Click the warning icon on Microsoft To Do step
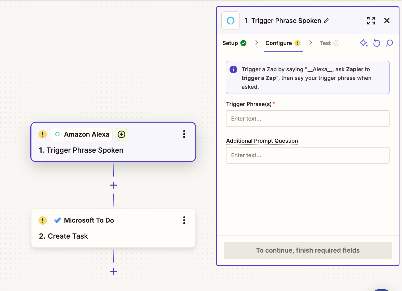The height and width of the screenshot is (291, 402). coord(43,220)
